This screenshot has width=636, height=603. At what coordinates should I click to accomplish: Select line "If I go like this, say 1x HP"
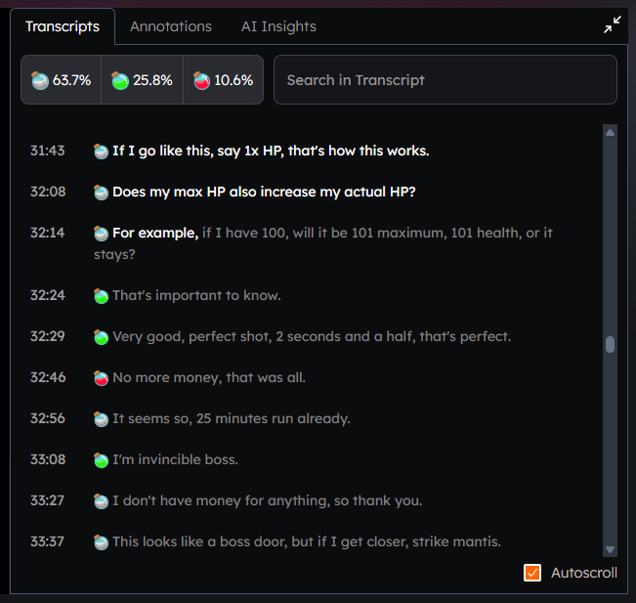(271, 151)
